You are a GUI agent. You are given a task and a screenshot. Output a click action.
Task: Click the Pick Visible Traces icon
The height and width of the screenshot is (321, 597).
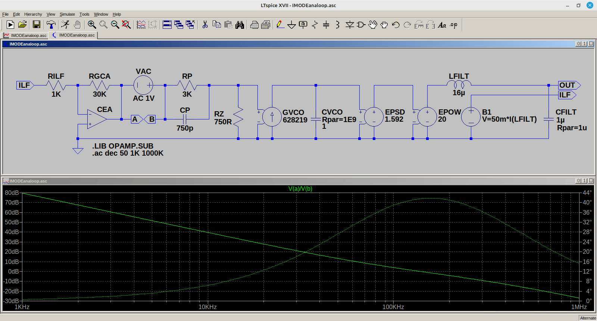pyautogui.click(x=141, y=25)
